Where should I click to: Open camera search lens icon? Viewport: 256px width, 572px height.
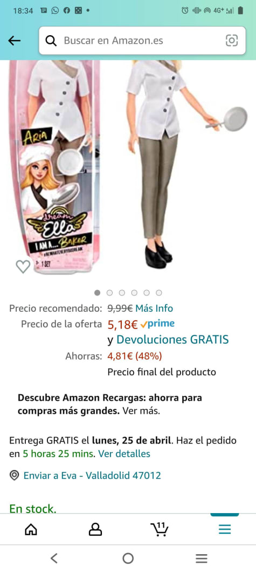tap(232, 41)
